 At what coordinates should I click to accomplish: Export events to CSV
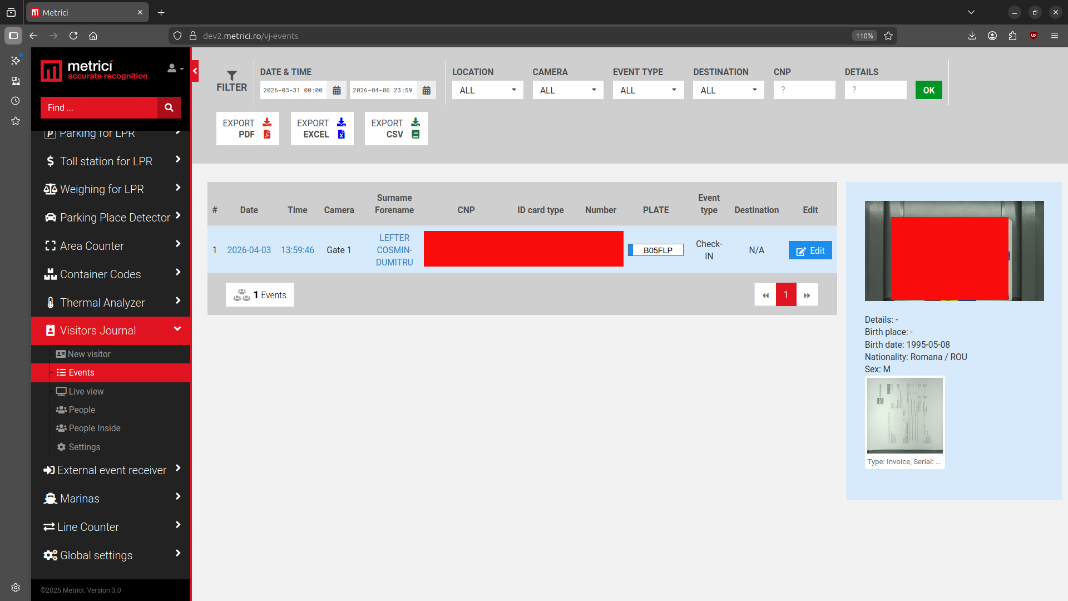(x=396, y=129)
